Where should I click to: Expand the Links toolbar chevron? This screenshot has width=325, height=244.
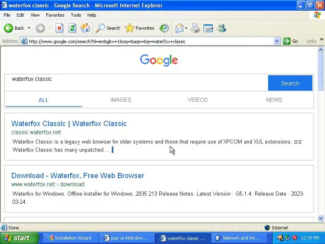point(321,39)
